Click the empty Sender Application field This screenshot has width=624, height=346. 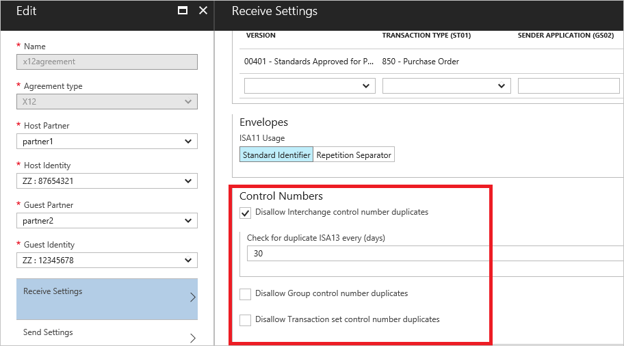pyautogui.click(x=568, y=86)
